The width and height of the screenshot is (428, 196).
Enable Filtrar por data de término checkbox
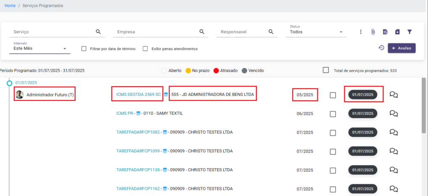(x=84, y=49)
